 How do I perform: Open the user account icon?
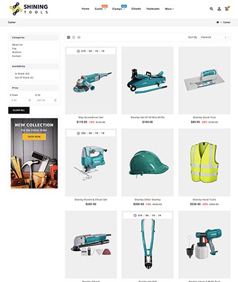click(x=219, y=9)
